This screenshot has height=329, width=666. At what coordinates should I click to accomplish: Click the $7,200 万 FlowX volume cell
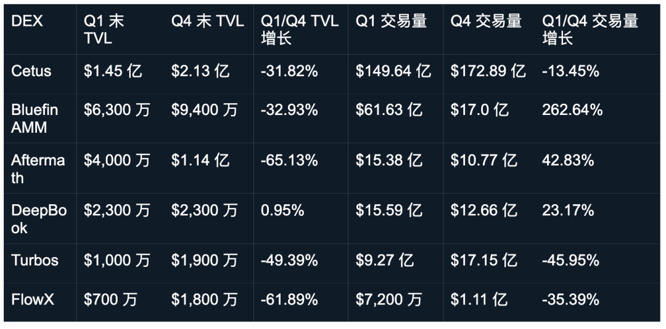pyautogui.click(x=389, y=299)
